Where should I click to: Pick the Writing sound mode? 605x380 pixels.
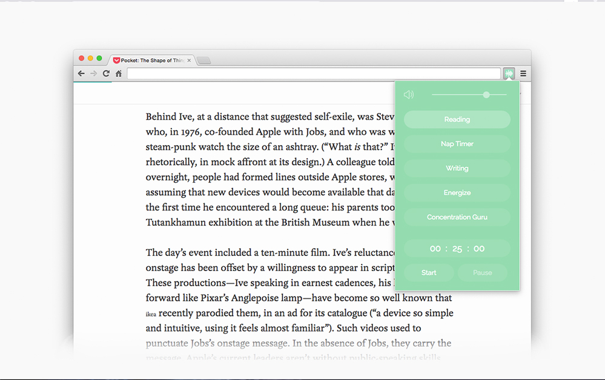457,168
